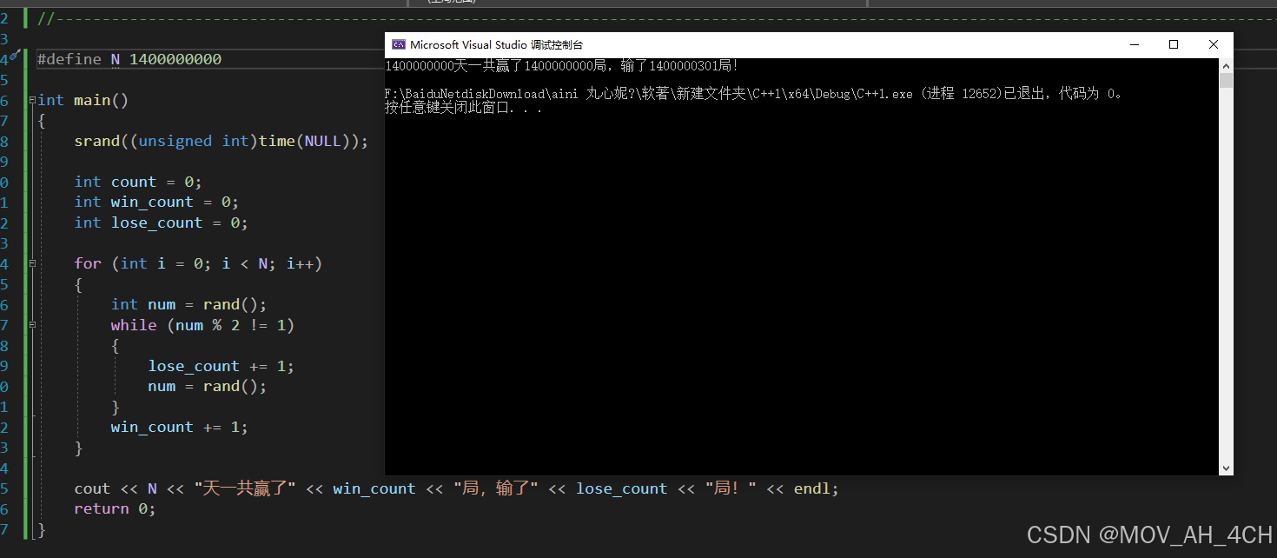Click the 'int count = 0;' line
The width and height of the screenshot is (1277, 558).
138,182
